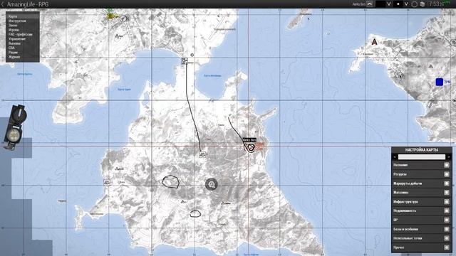This screenshot has height=256, width=456.
Task: Toggle the Маршруты добычи checkbox
Action: 447,183
